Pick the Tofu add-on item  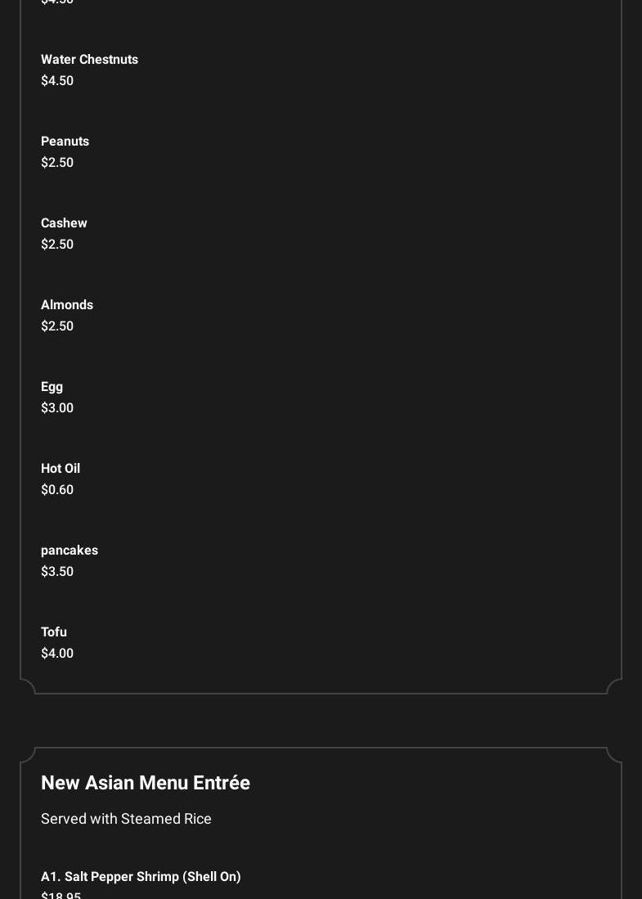54,632
